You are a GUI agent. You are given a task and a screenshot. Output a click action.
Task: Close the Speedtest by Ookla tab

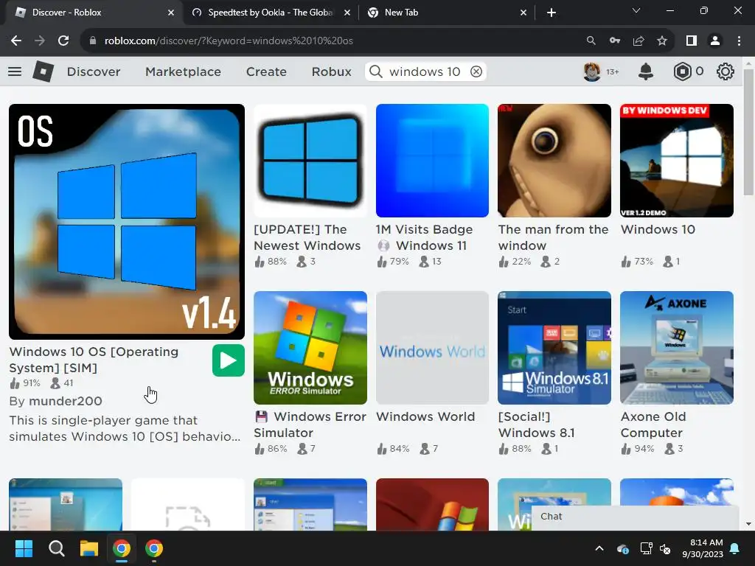(347, 13)
